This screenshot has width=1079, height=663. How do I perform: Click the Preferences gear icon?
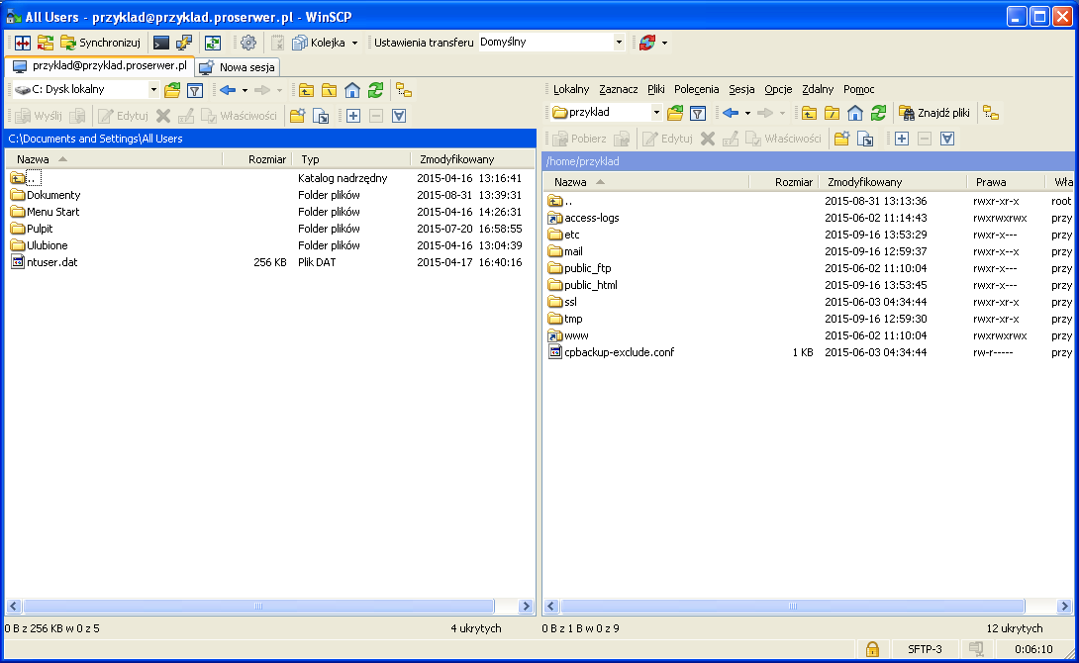coord(247,43)
